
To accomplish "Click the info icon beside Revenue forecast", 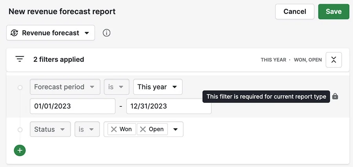I will coord(106,33).
